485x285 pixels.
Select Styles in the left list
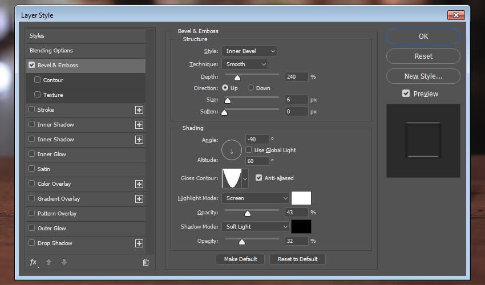[x=86, y=36]
